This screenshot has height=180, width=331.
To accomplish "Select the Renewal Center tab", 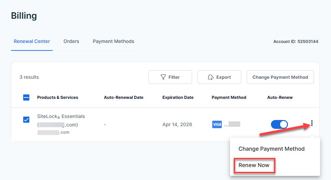I will tap(32, 41).
